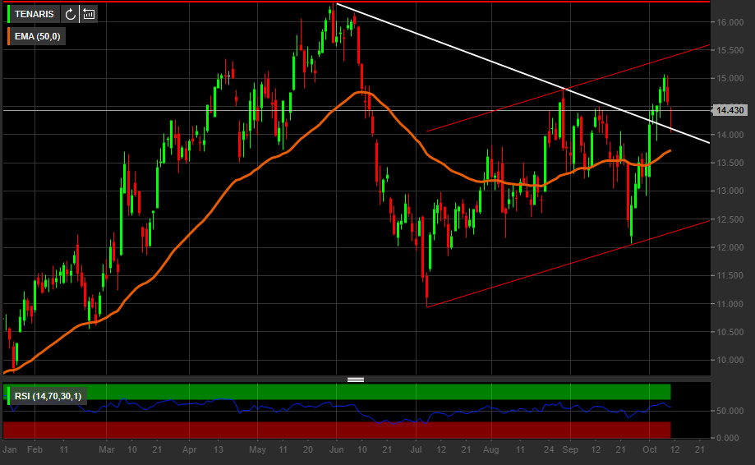Screen dimensions: 755x465
Task: Click the reload chart icon
Action: click(x=71, y=14)
